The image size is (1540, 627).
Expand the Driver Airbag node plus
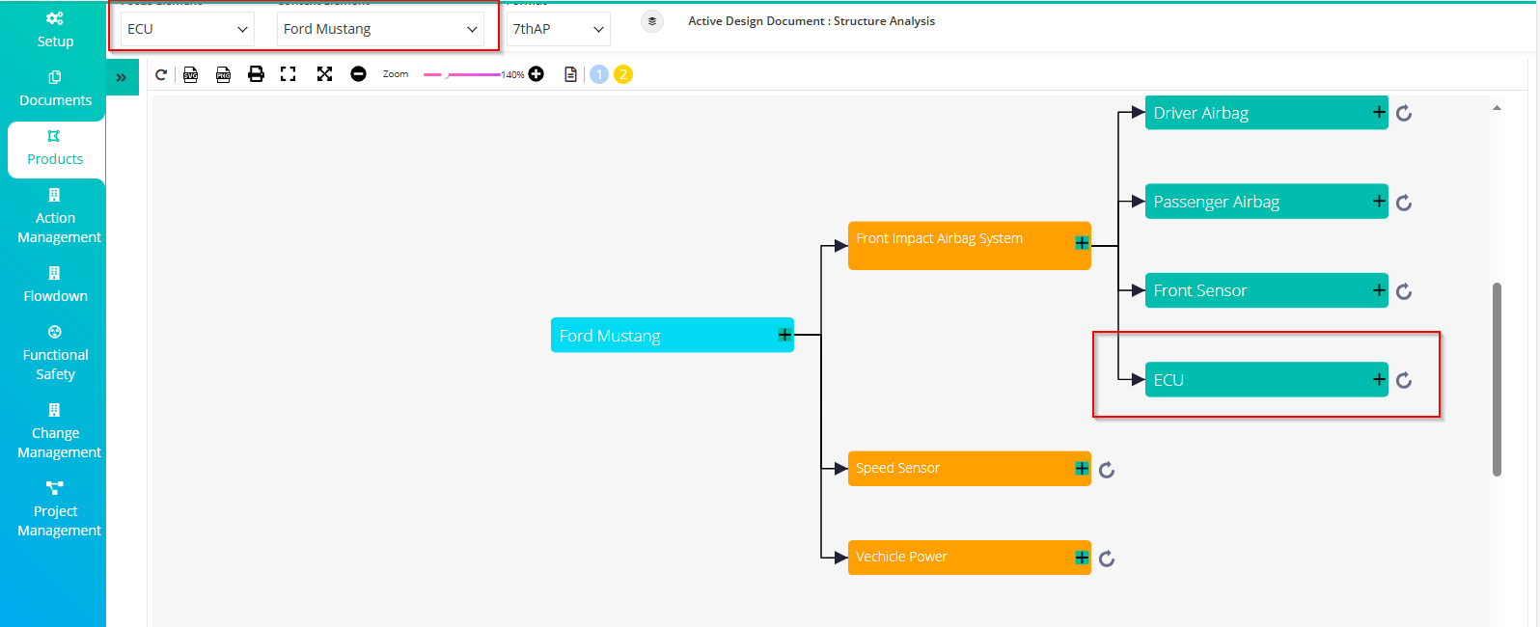pos(1379,112)
